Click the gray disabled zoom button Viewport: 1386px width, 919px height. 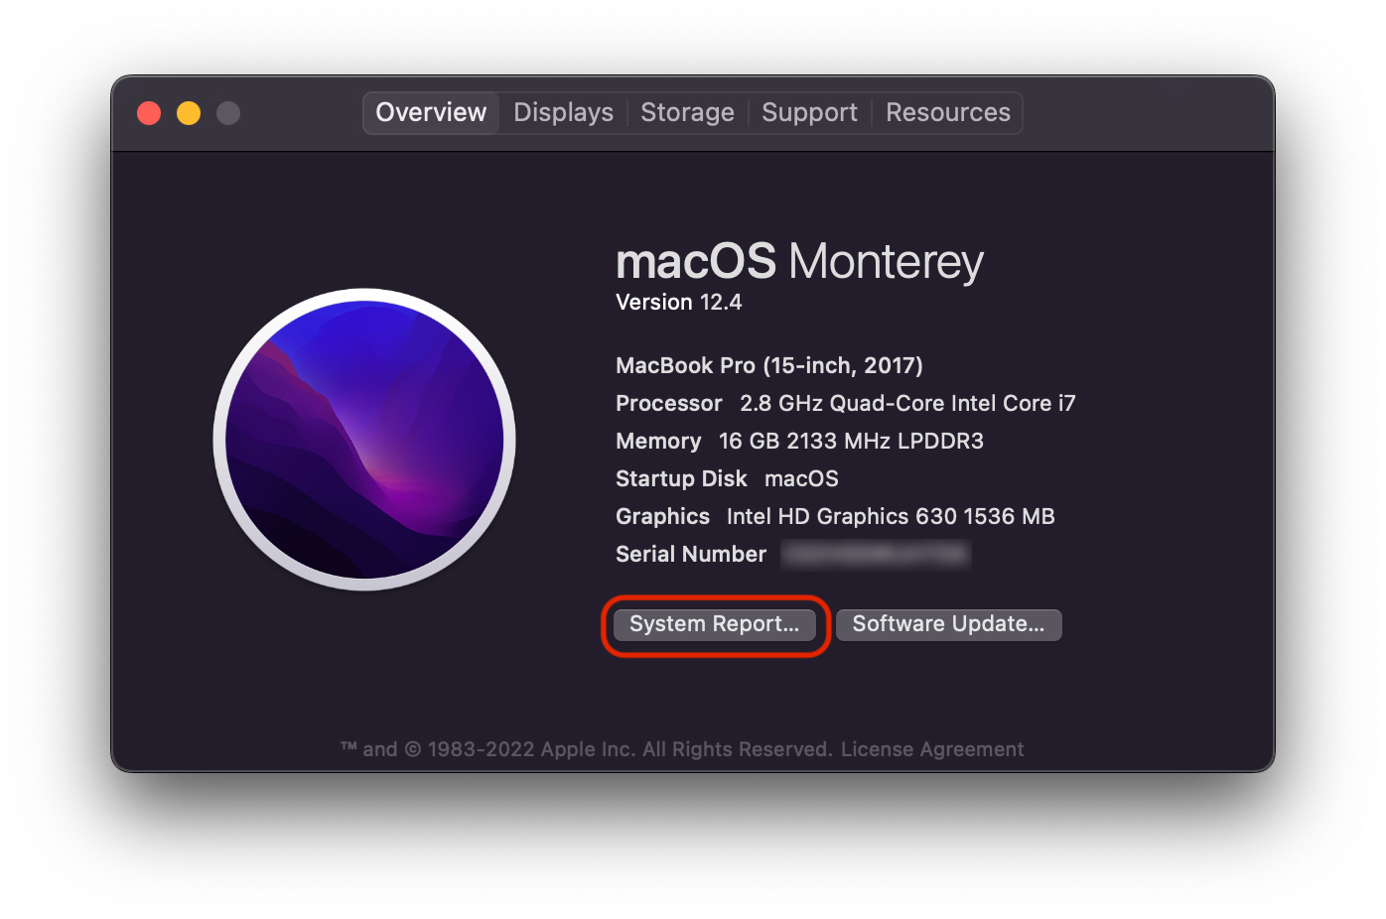[228, 113]
